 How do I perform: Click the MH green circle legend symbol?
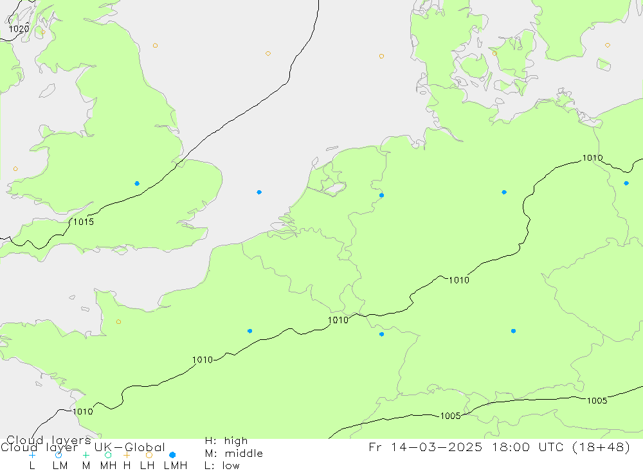(108, 455)
